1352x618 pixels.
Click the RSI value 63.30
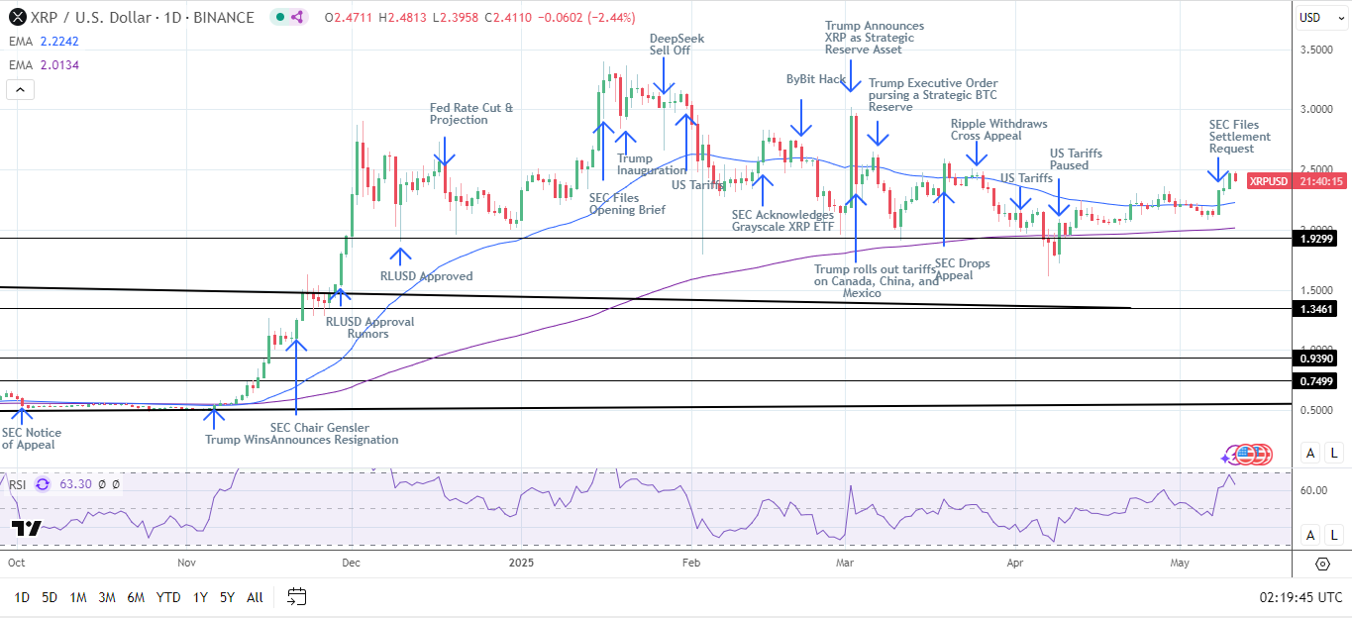76,484
